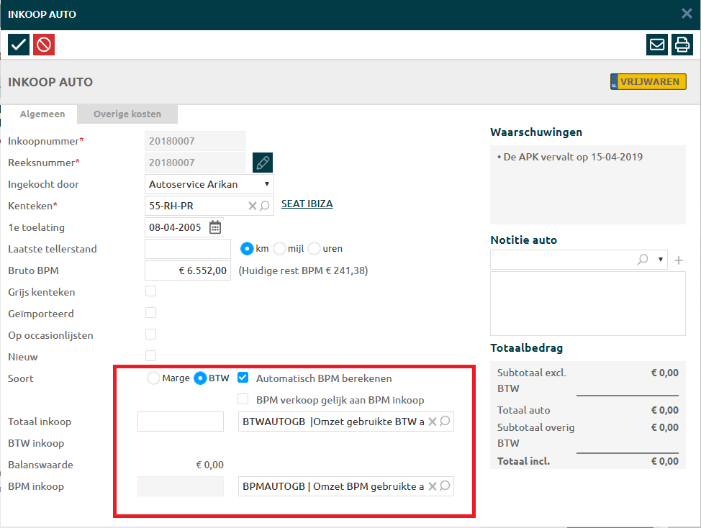Click the search magnifier in Kenteken field

point(265,206)
